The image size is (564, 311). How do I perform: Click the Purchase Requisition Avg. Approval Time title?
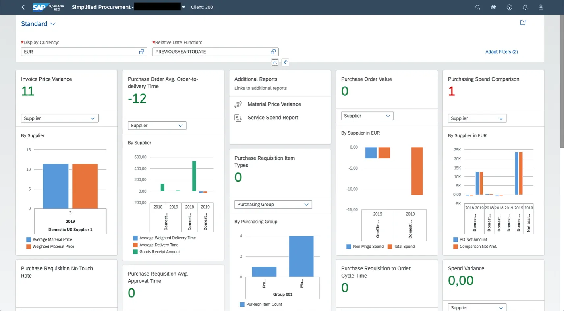point(158,277)
